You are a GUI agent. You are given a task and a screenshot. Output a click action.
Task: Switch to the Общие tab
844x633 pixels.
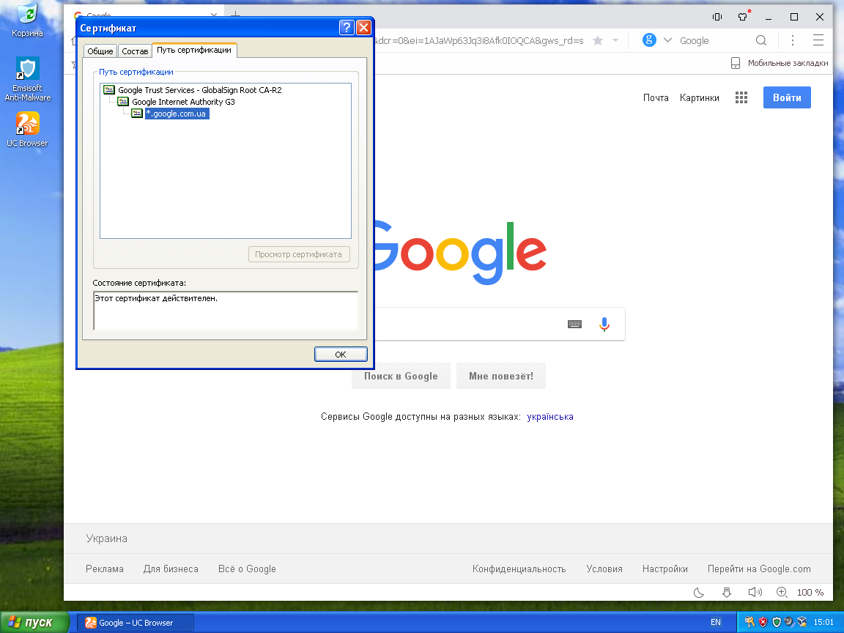(x=100, y=51)
